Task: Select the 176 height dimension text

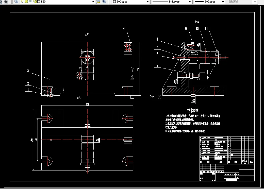Action: point(138,69)
